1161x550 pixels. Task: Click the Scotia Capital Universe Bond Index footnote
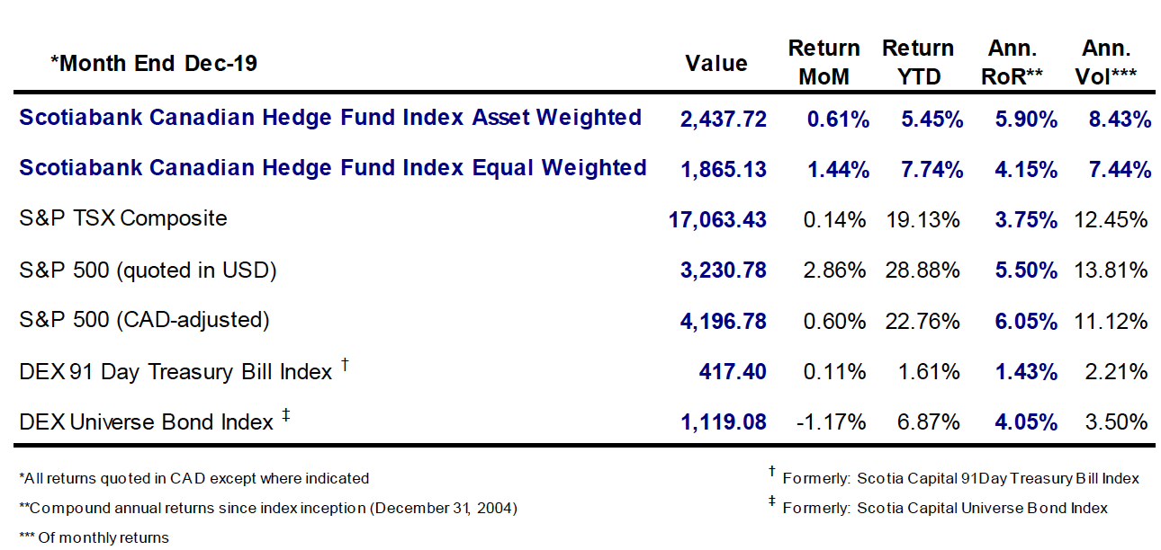click(945, 508)
